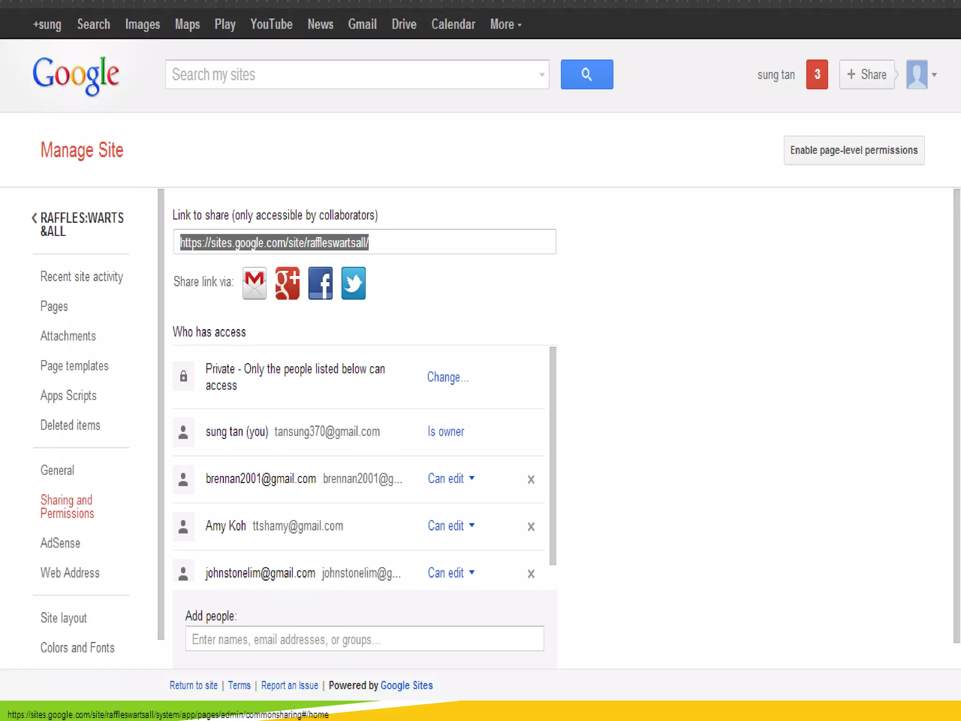Click the Change... access link
Screen dimensions: 961x721
point(448,377)
